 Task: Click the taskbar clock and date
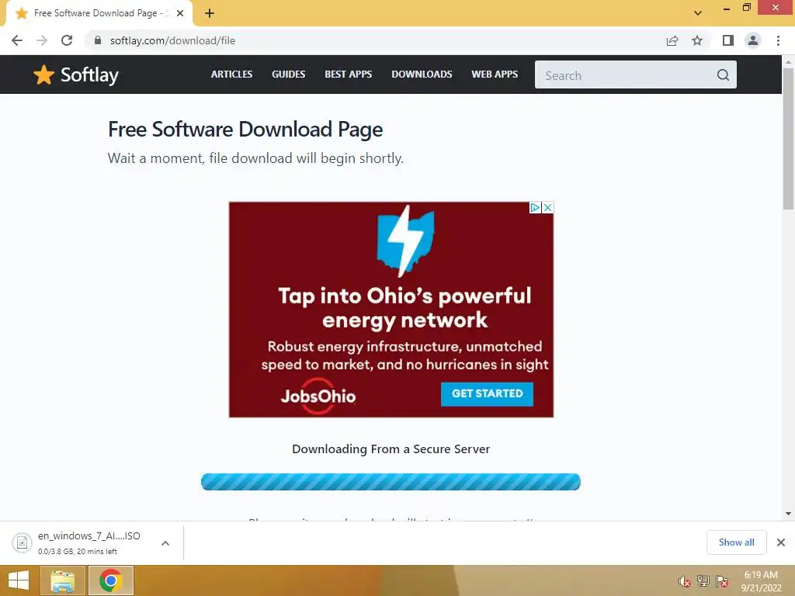point(761,581)
